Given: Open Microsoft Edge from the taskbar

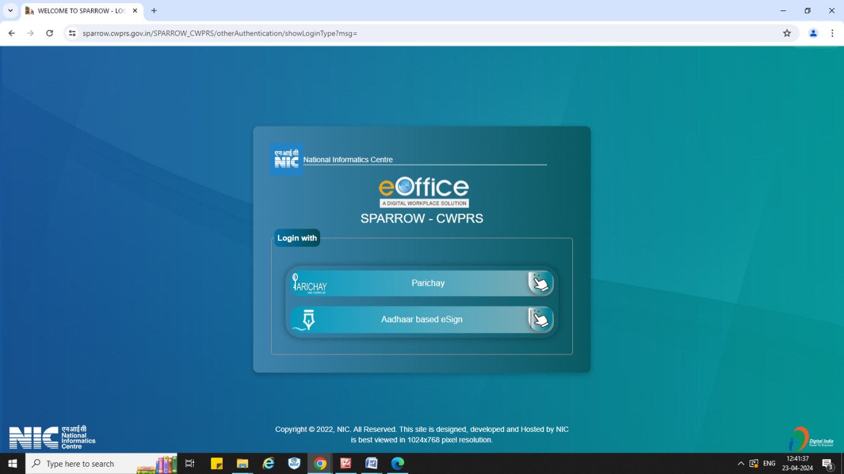Looking at the screenshot, I should [397, 464].
